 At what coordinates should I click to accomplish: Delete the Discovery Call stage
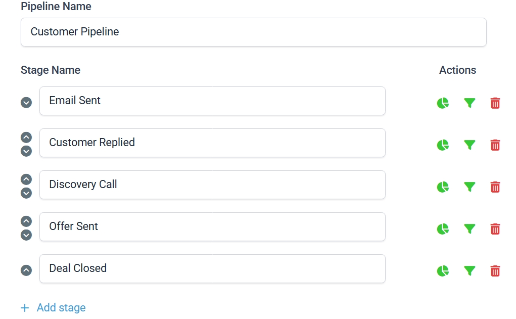pyautogui.click(x=495, y=187)
